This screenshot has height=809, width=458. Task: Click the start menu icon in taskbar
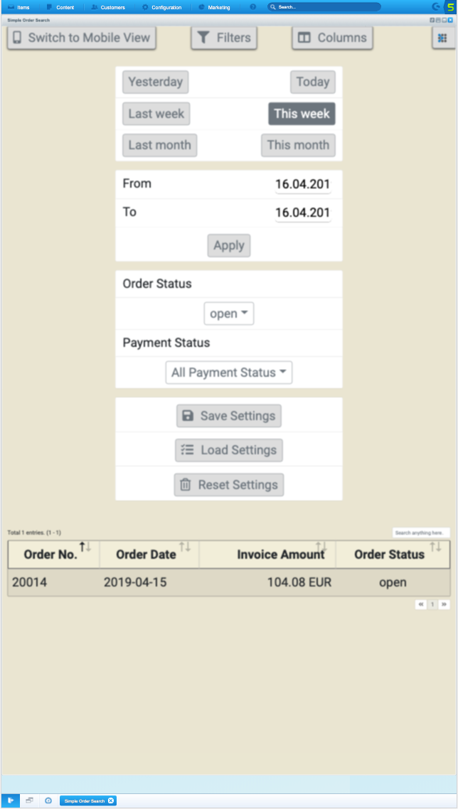click(x=10, y=800)
